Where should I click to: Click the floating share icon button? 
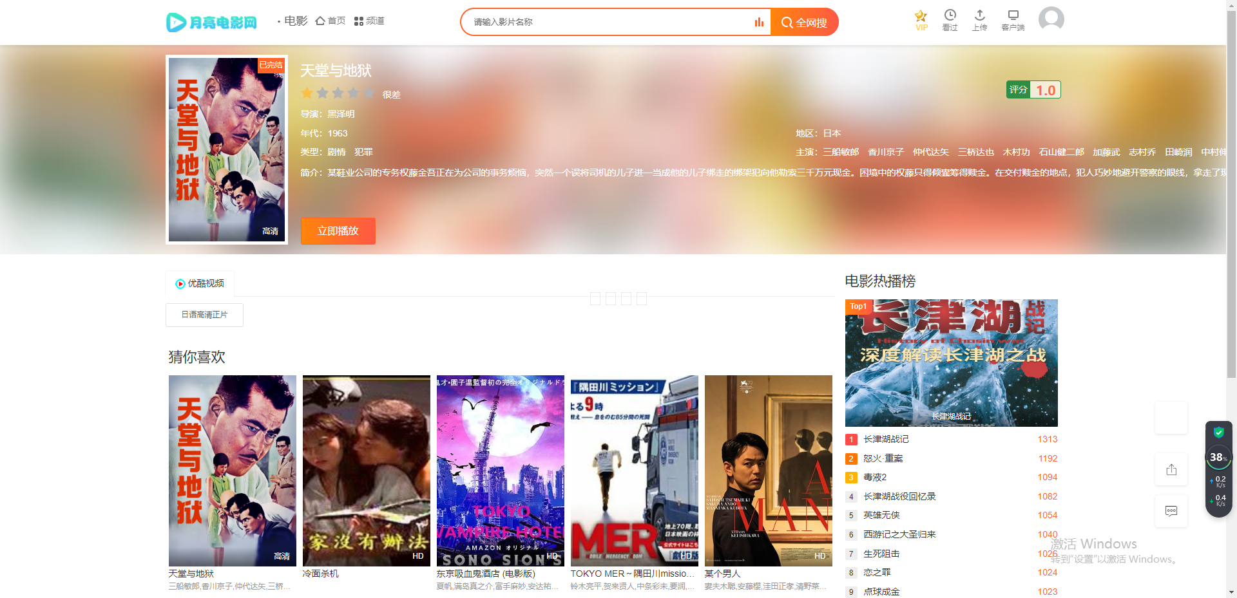[1171, 469]
